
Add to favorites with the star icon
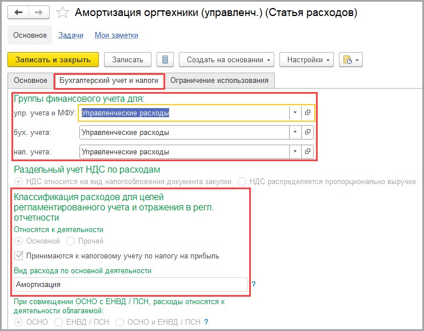(62, 13)
